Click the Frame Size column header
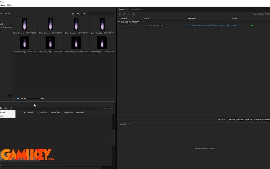The height and width of the screenshot is (169, 270). [43, 112]
